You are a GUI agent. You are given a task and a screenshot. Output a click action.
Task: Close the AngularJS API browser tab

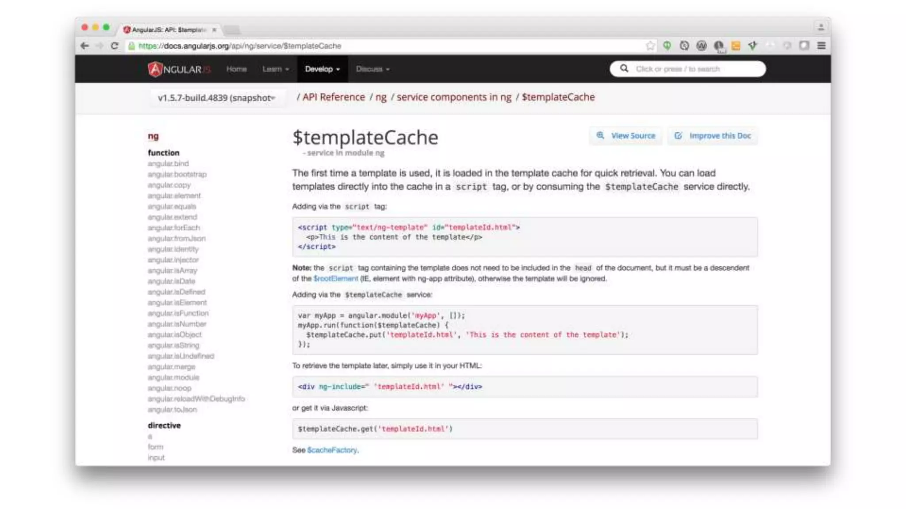pyautogui.click(x=215, y=30)
